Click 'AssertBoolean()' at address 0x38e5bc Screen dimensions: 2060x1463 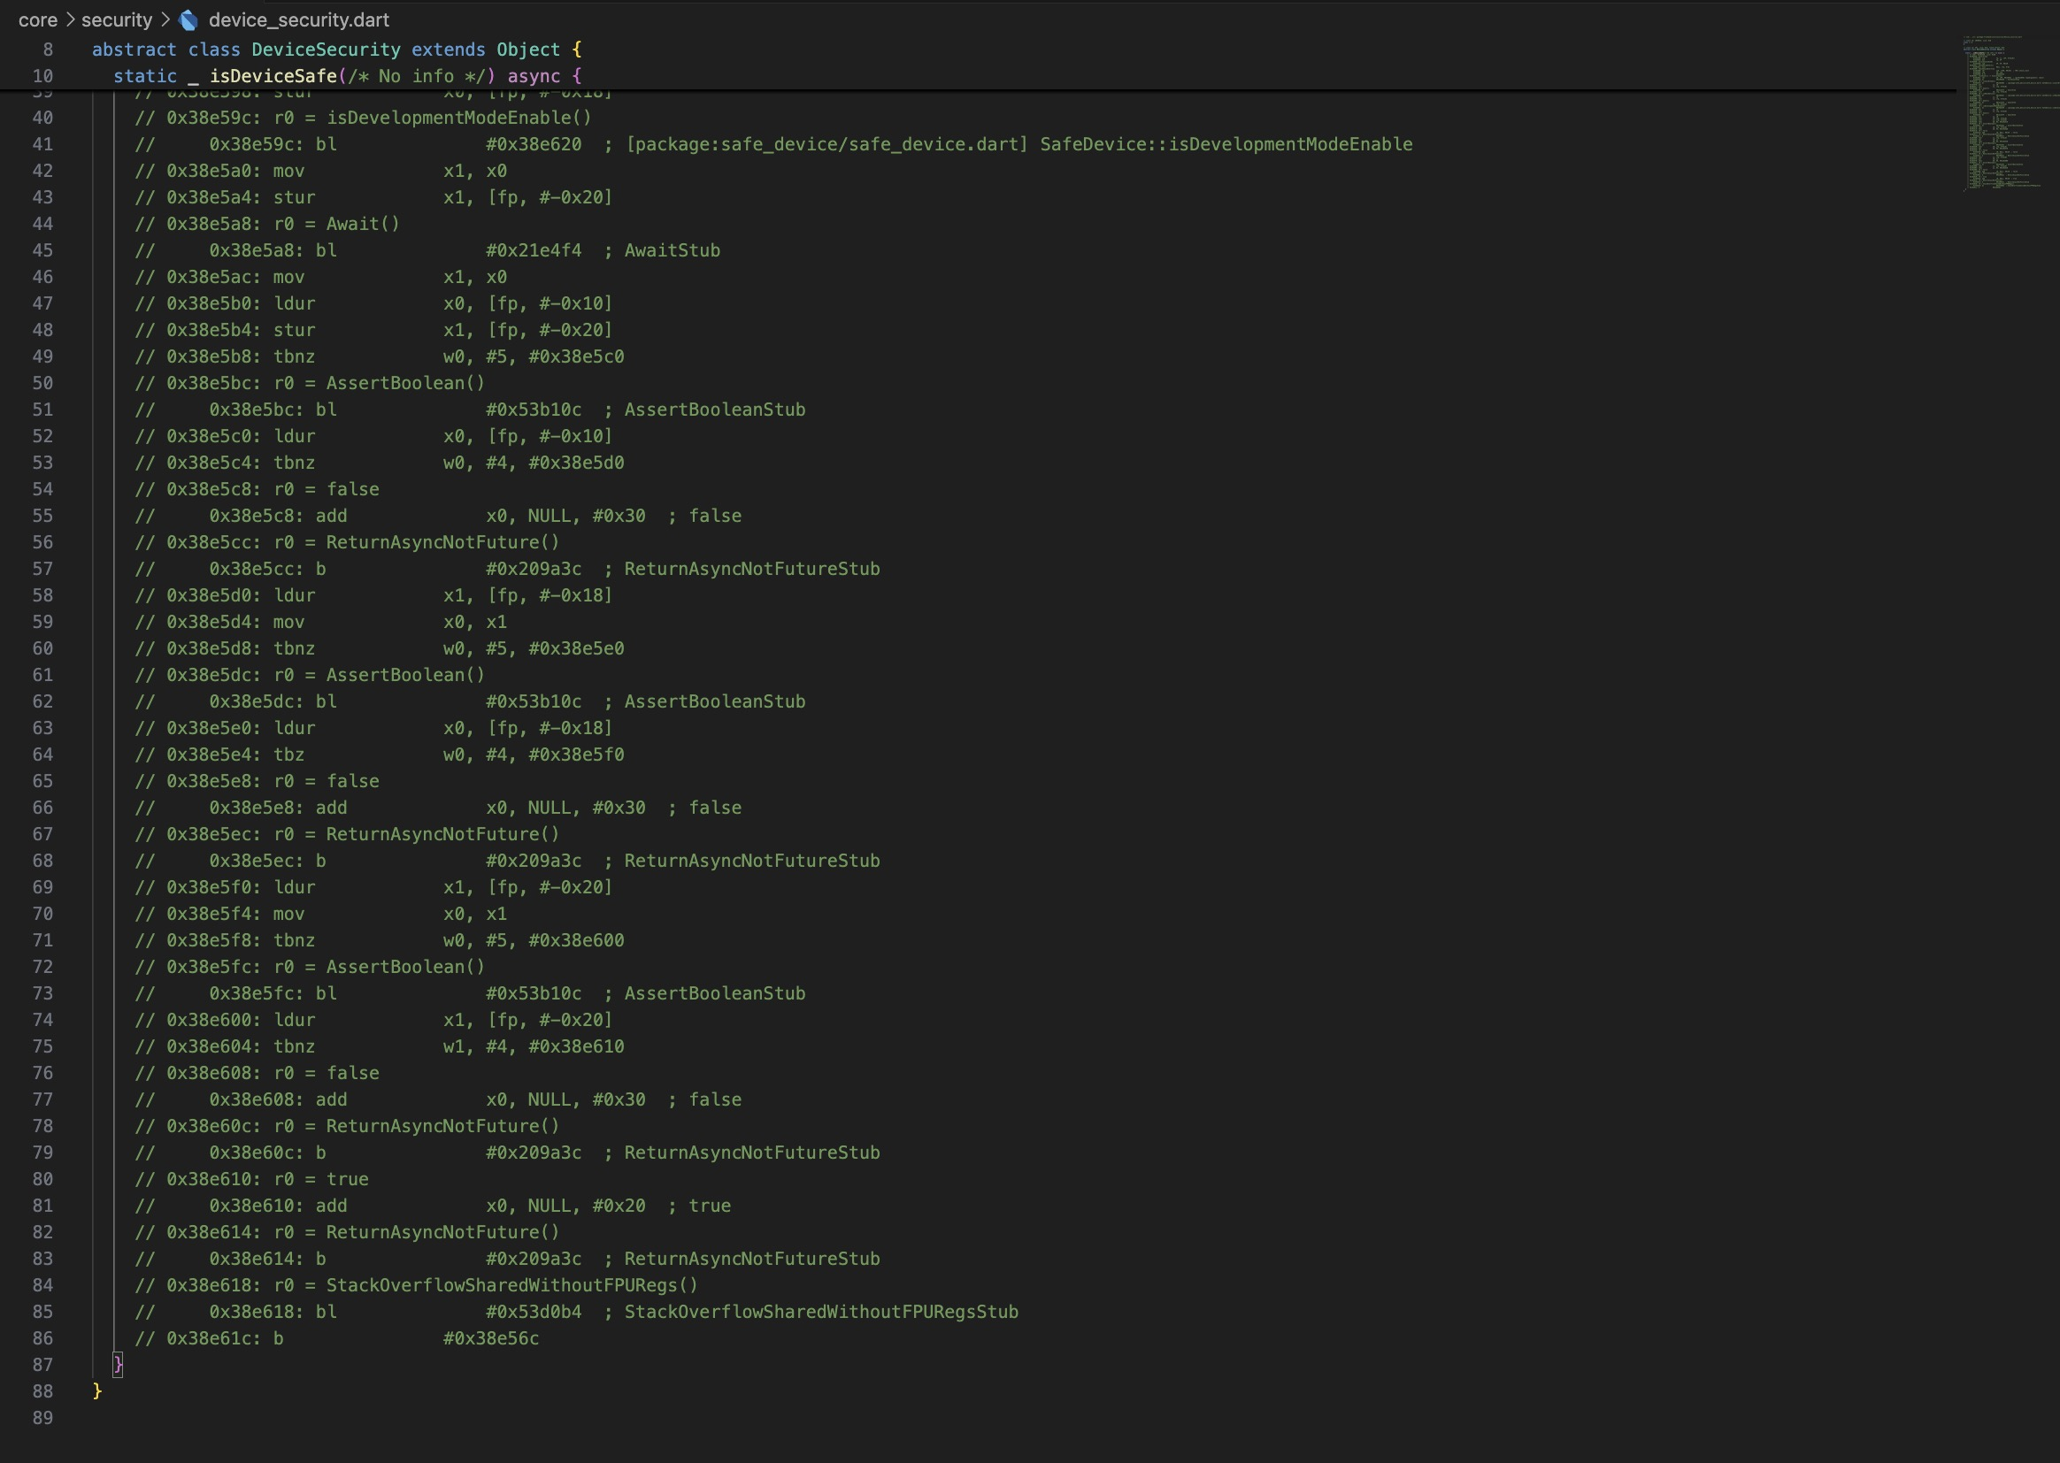point(405,384)
